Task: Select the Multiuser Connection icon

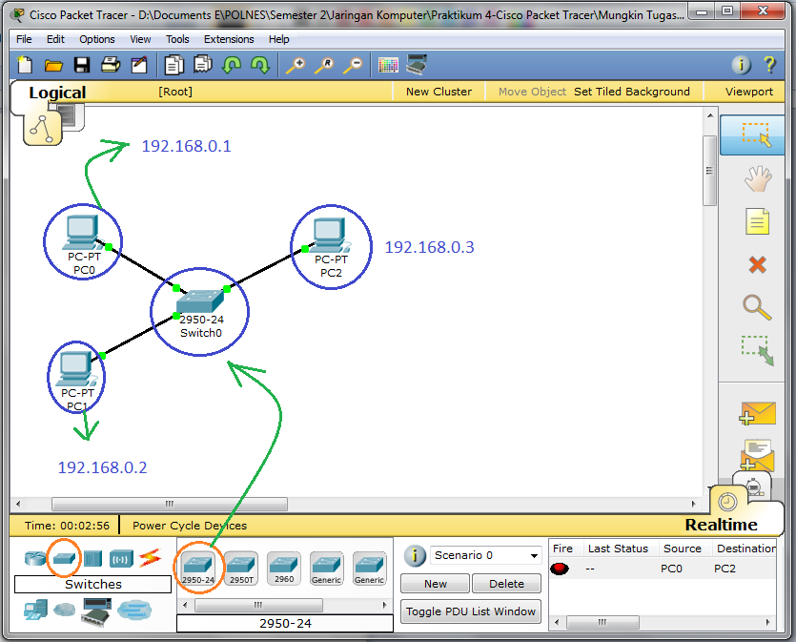Action: [x=134, y=610]
